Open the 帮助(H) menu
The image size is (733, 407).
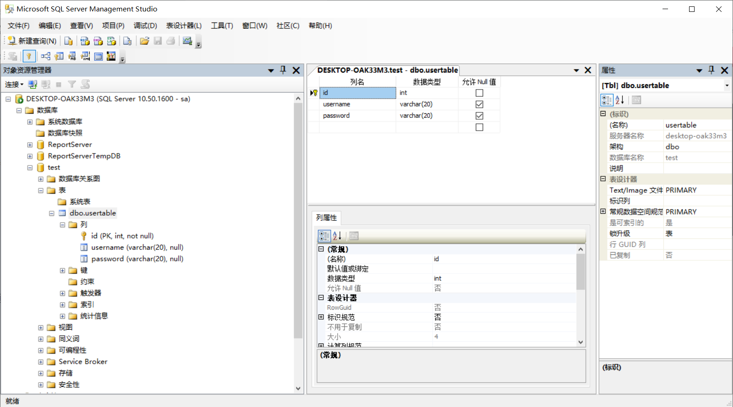[x=320, y=26]
